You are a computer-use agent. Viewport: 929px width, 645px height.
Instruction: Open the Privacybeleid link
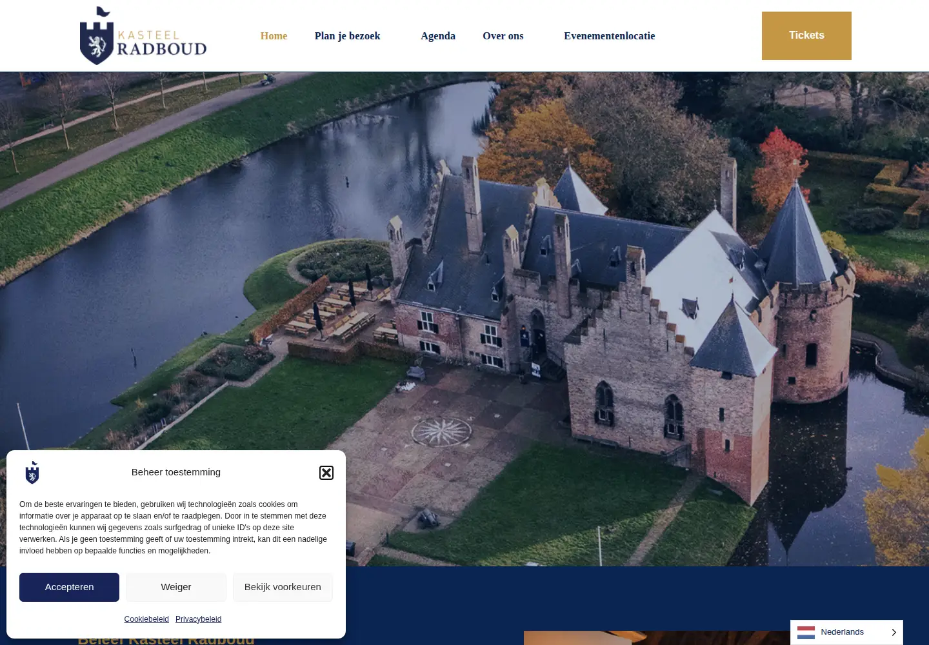198,619
